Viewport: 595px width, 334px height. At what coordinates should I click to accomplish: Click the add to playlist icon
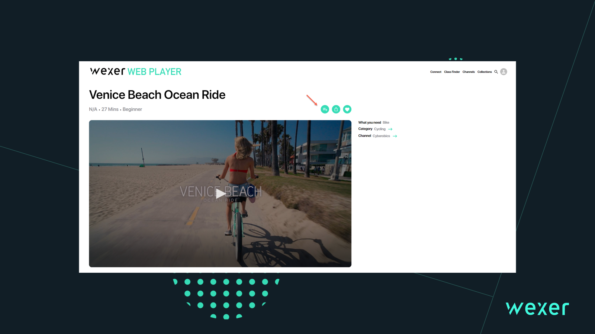(325, 109)
